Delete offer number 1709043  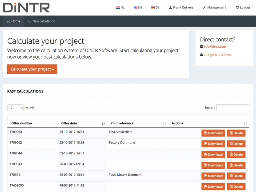click(x=236, y=165)
